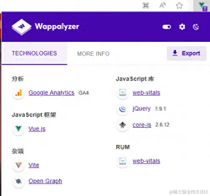This screenshot has width=210, height=196.
Task: Click the QR code browser icon
Action: (146, 5)
